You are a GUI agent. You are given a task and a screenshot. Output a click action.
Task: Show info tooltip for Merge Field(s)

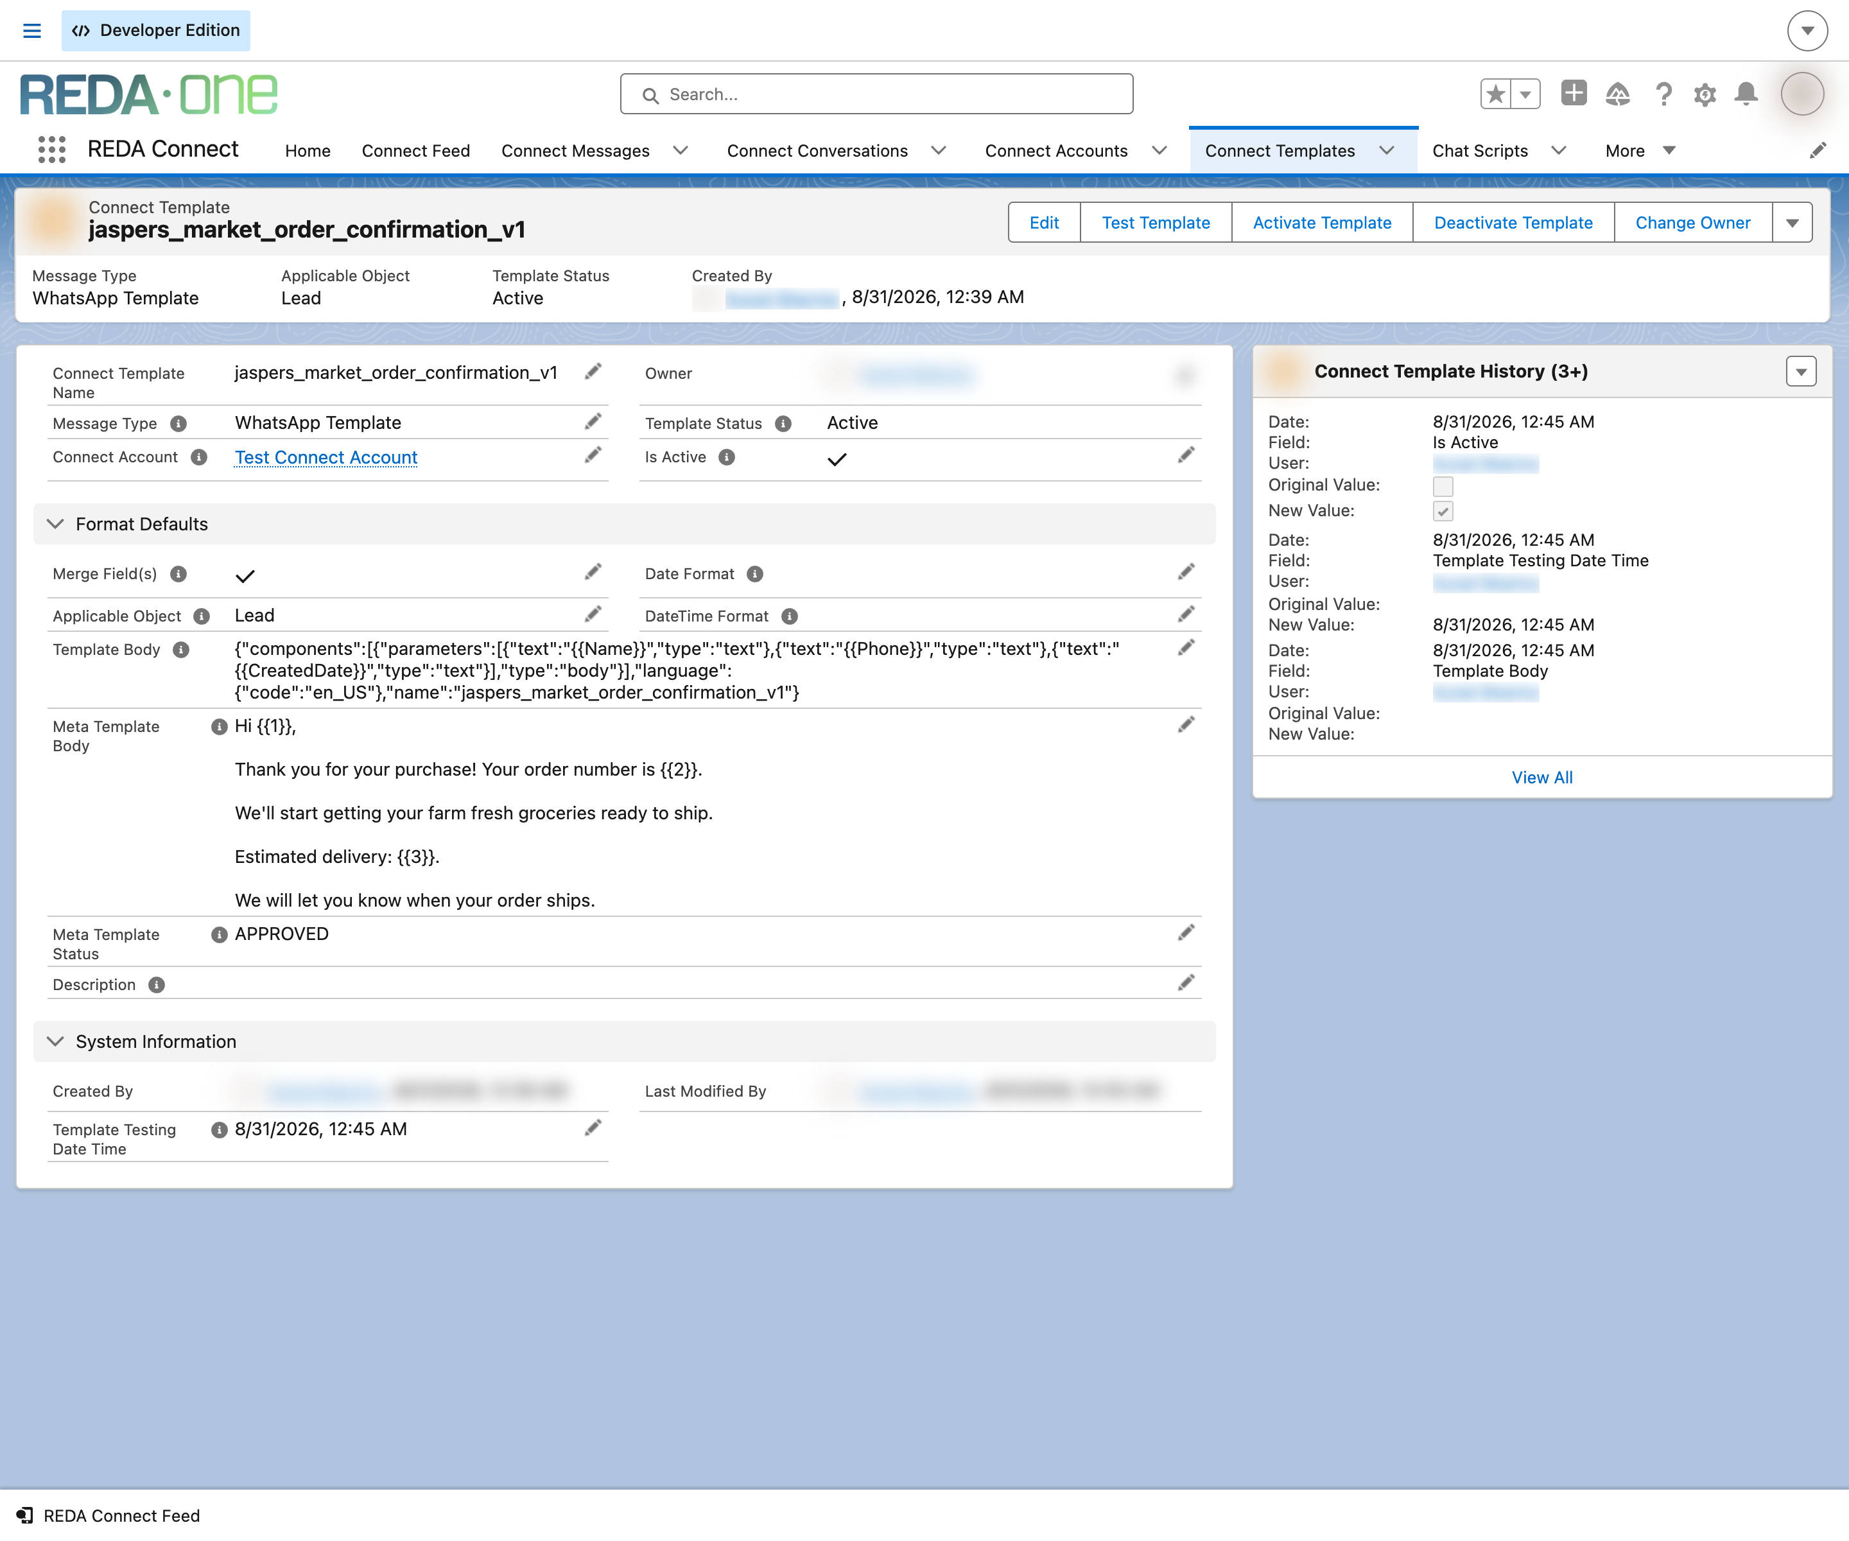click(x=178, y=574)
